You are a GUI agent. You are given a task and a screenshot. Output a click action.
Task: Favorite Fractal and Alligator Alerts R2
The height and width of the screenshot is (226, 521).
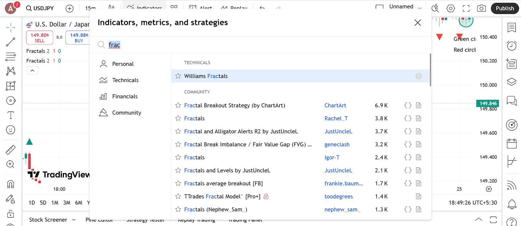point(178,131)
